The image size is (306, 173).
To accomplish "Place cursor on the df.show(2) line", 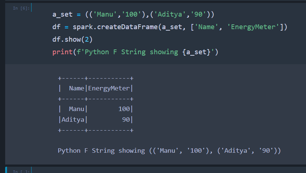I will coord(72,39).
